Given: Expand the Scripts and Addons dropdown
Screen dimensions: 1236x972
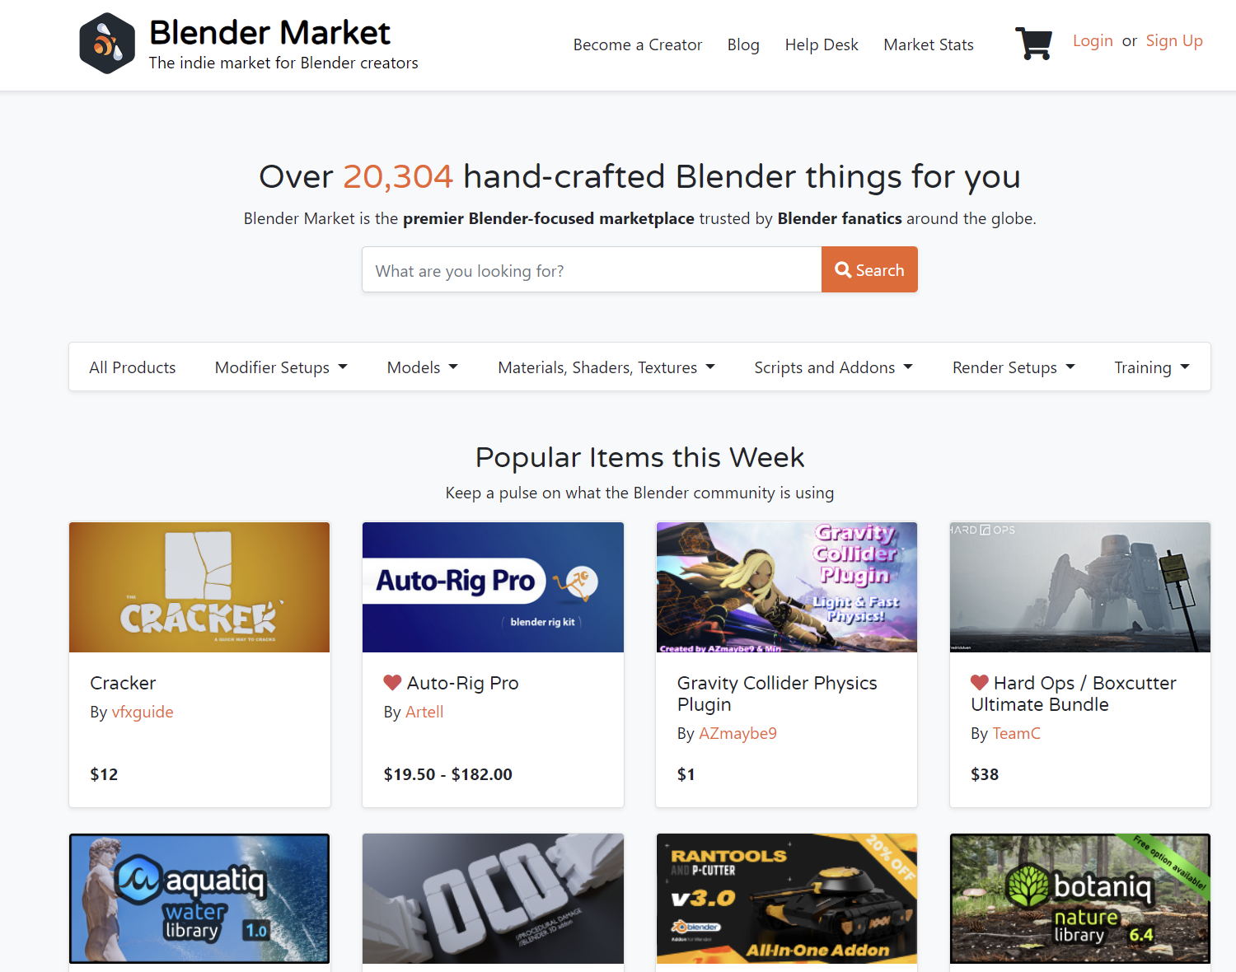Looking at the screenshot, I should point(833,367).
